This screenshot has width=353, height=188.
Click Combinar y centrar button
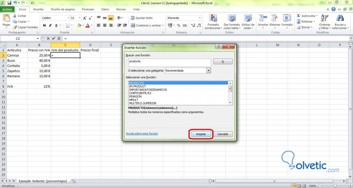(147, 26)
